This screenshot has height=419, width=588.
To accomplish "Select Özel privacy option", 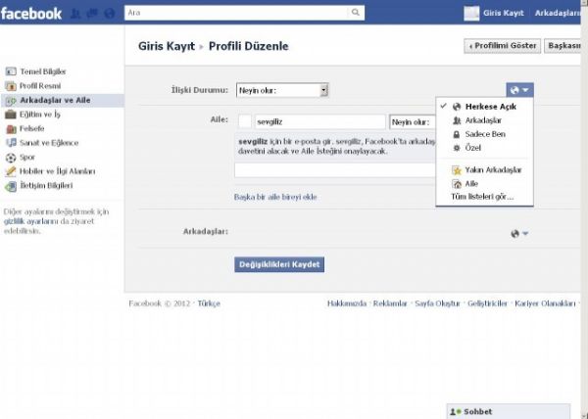I will (x=484, y=148).
